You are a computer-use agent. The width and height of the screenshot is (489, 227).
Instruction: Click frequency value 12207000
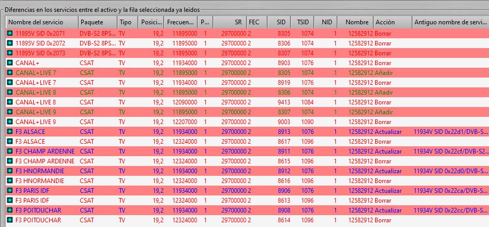[x=184, y=122]
